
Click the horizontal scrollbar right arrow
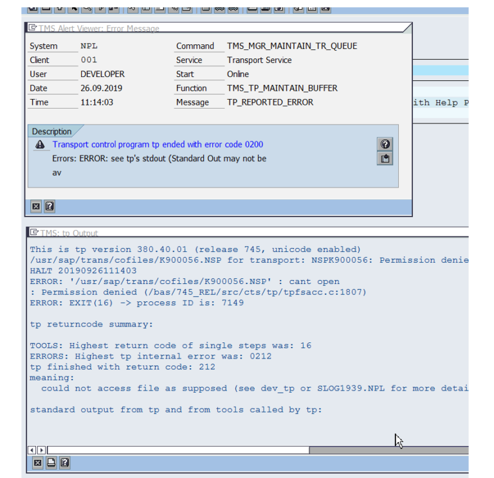(42, 450)
